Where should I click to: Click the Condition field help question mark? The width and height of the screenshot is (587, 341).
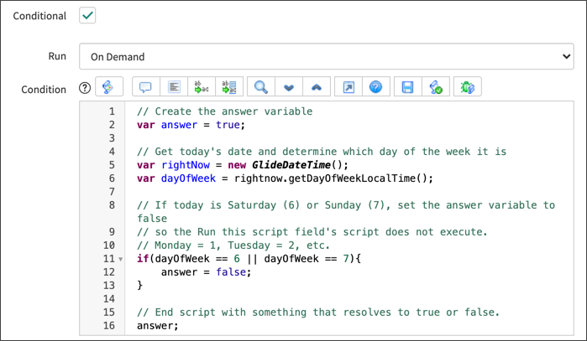click(84, 88)
